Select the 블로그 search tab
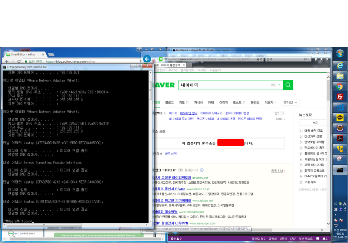 pos(169,102)
